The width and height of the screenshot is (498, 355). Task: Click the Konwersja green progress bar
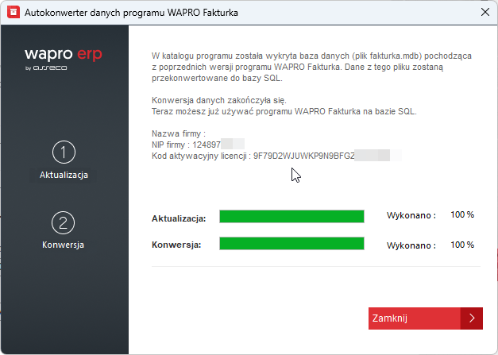(291, 244)
